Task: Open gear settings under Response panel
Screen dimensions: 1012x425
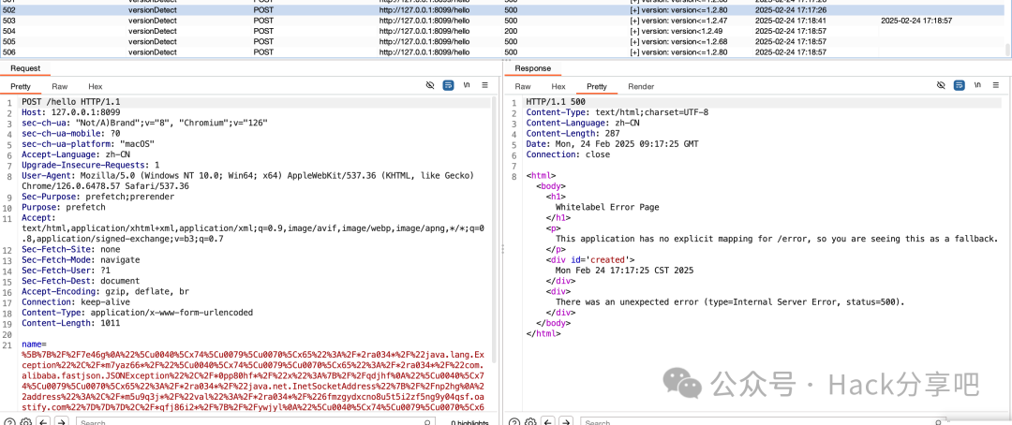Action: pyautogui.click(x=531, y=422)
